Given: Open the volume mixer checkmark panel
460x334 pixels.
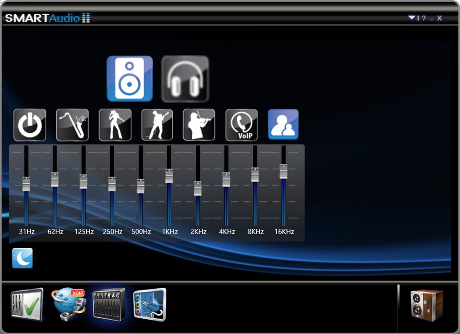Looking at the screenshot, I should (x=27, y=304).
